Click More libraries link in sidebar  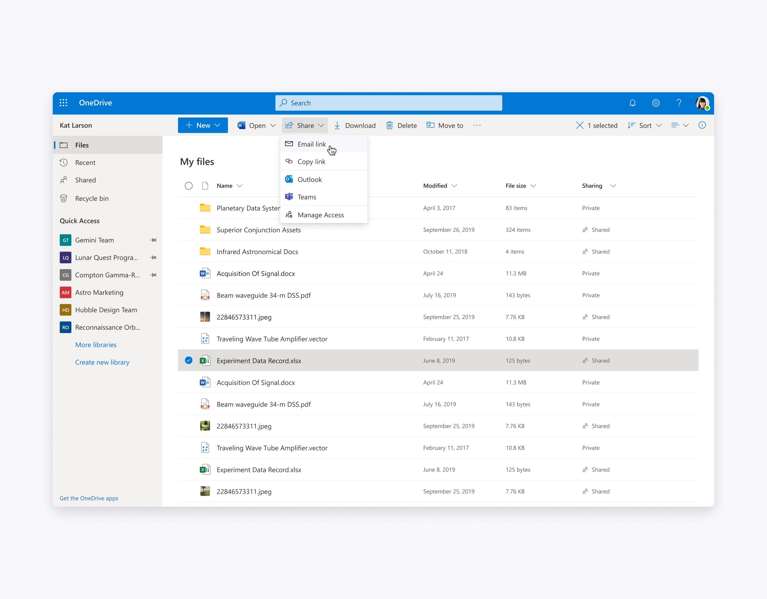pos(95,344)
